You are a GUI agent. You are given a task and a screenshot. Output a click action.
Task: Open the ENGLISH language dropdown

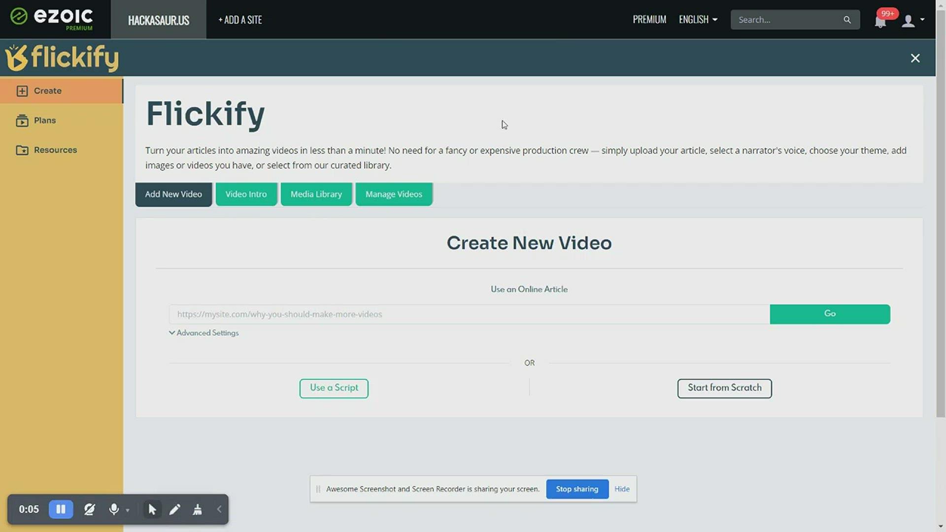698,20
